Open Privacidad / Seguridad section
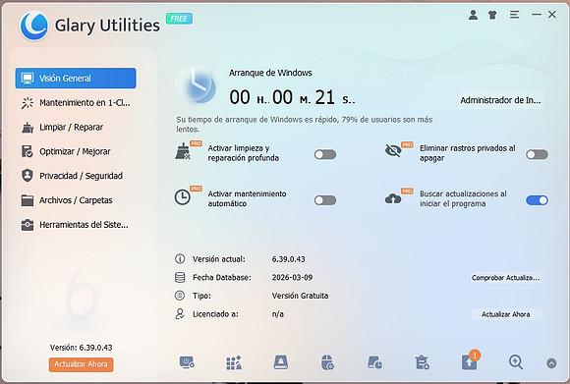Viewport: 570px width, 384px height. point(76,176)
